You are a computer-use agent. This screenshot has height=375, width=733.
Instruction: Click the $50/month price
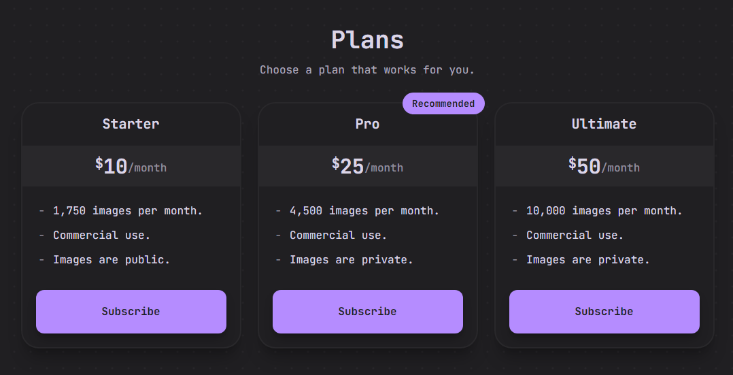point(604,166)
